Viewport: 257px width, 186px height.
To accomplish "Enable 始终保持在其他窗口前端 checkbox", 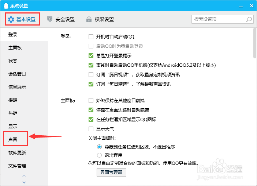I will click(x=91, y=100).
